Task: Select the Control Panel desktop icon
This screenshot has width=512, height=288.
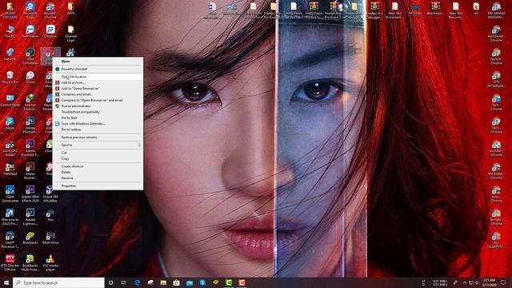Action: coord(10,101)
